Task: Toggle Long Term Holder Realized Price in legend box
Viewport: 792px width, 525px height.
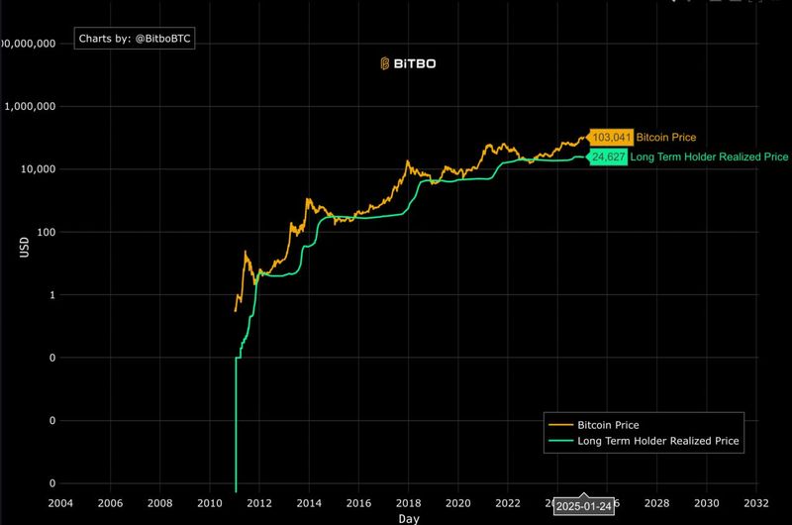Action: point(658,441)
